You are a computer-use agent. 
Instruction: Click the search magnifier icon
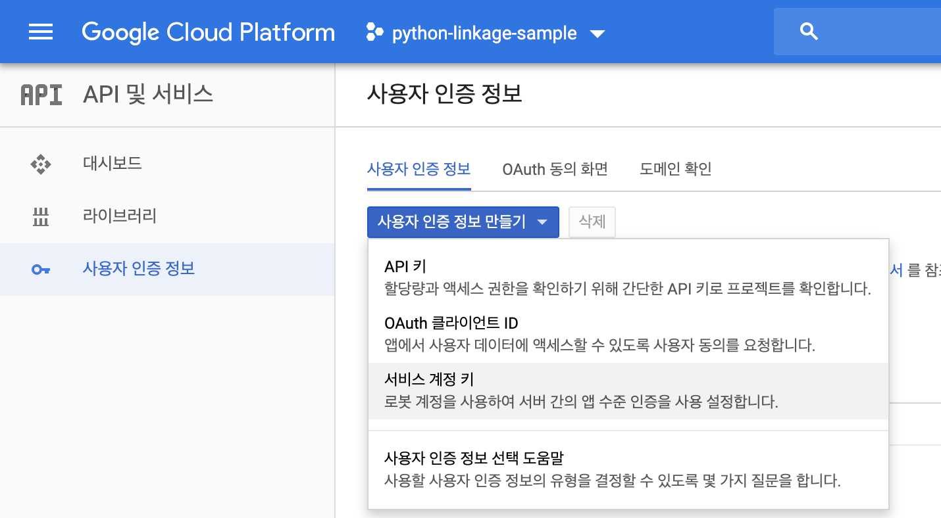click(x=809, y=32)
